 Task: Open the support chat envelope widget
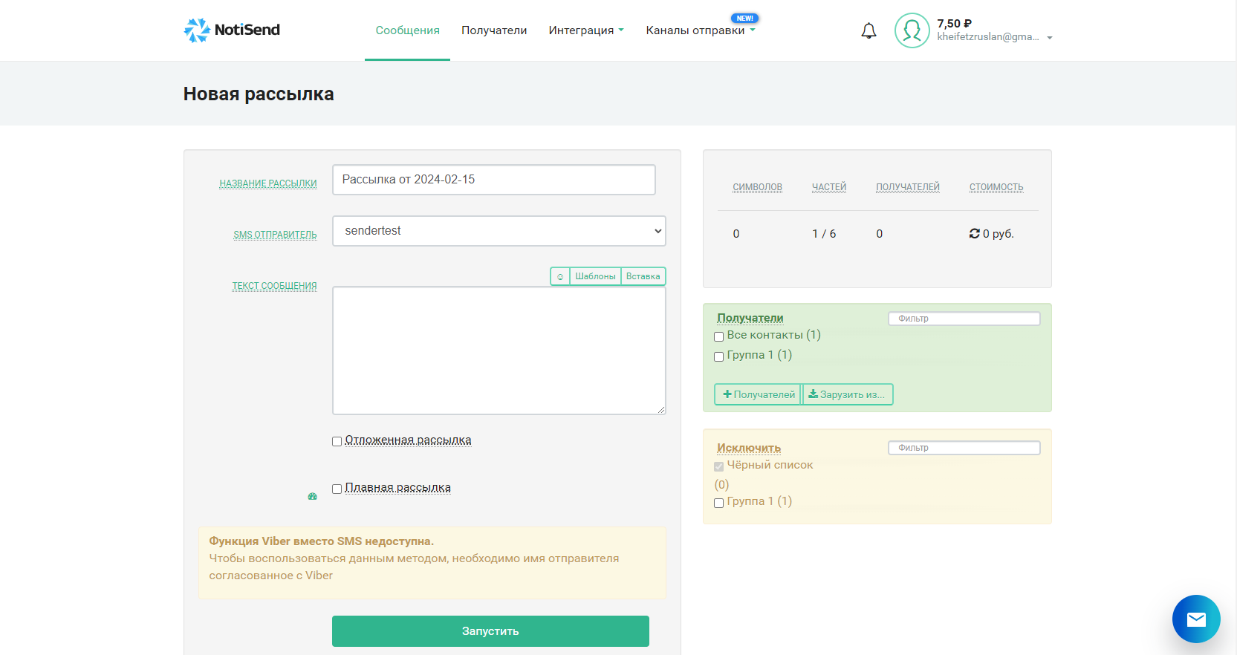(1196, 619)
